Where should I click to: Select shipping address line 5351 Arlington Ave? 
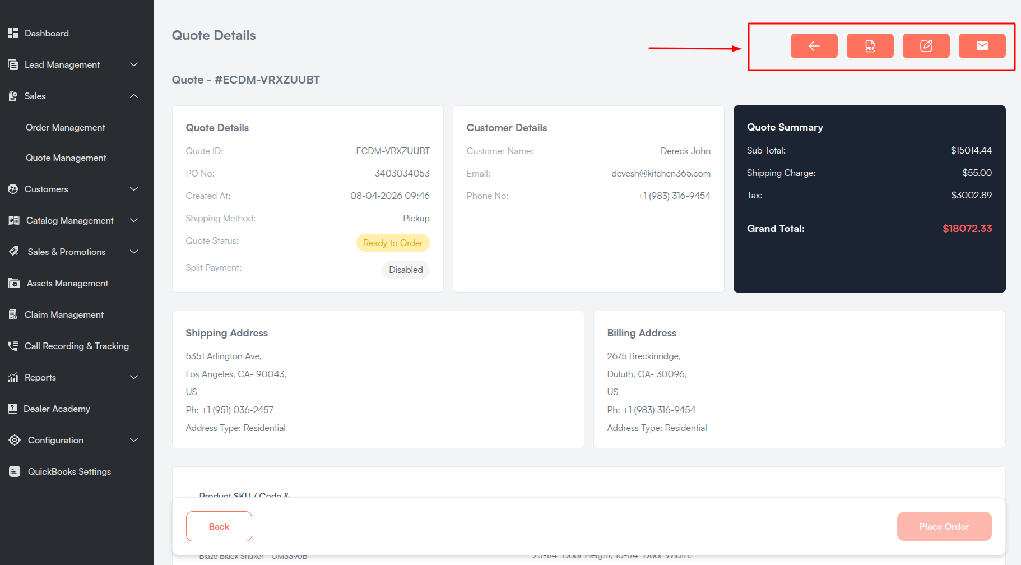coord(224,356)
